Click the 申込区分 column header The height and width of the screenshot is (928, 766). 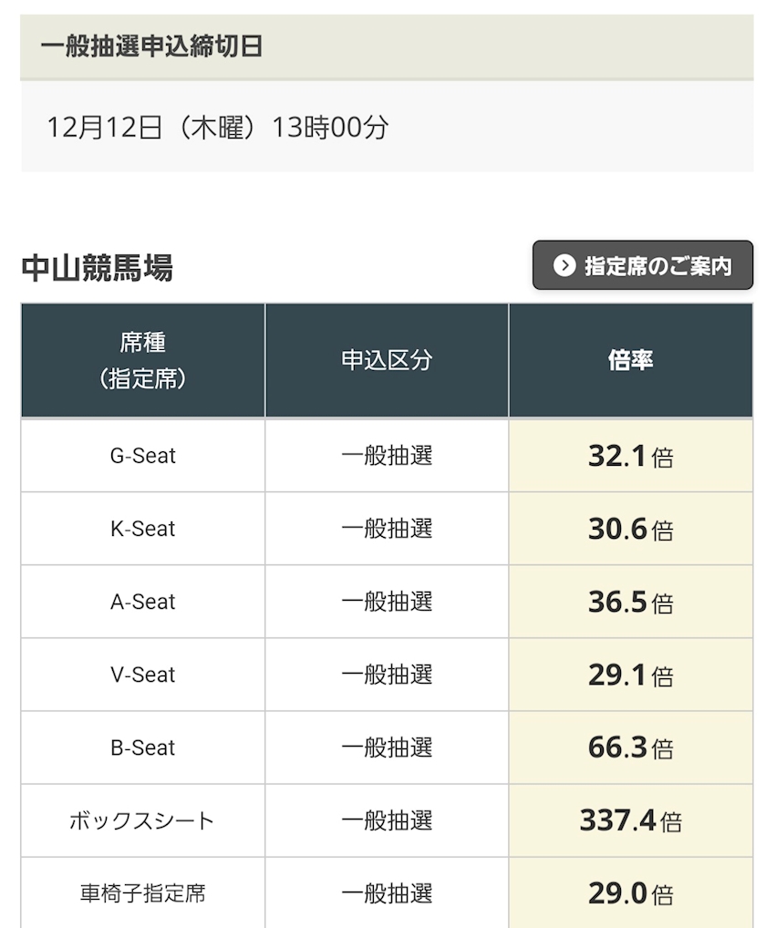[387, 360]
